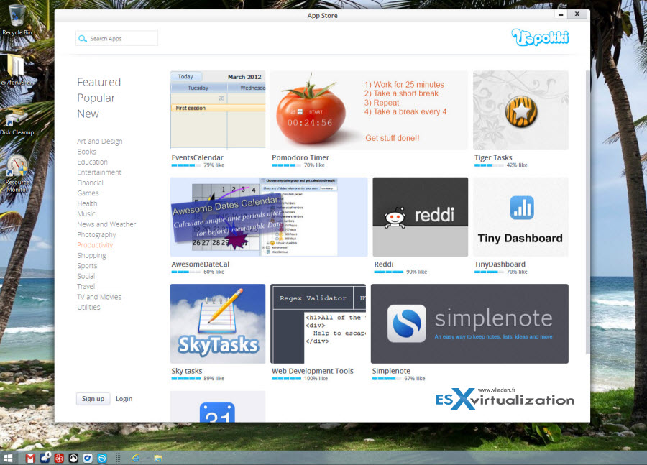Open the Reddit alien tile
This screenshot has height=465, width=647.
[x=420, y=217]
